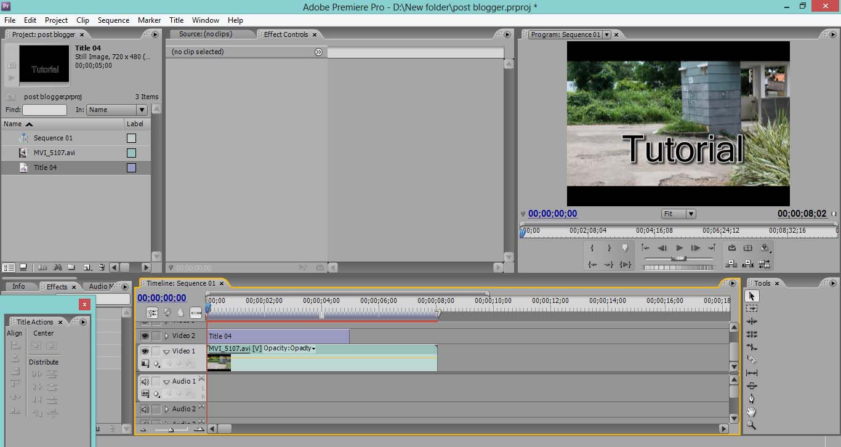Image resolution: width=841 pixels, height=447 pixels.
Task: Step back one frame in Program monitor
Action: 662,248
